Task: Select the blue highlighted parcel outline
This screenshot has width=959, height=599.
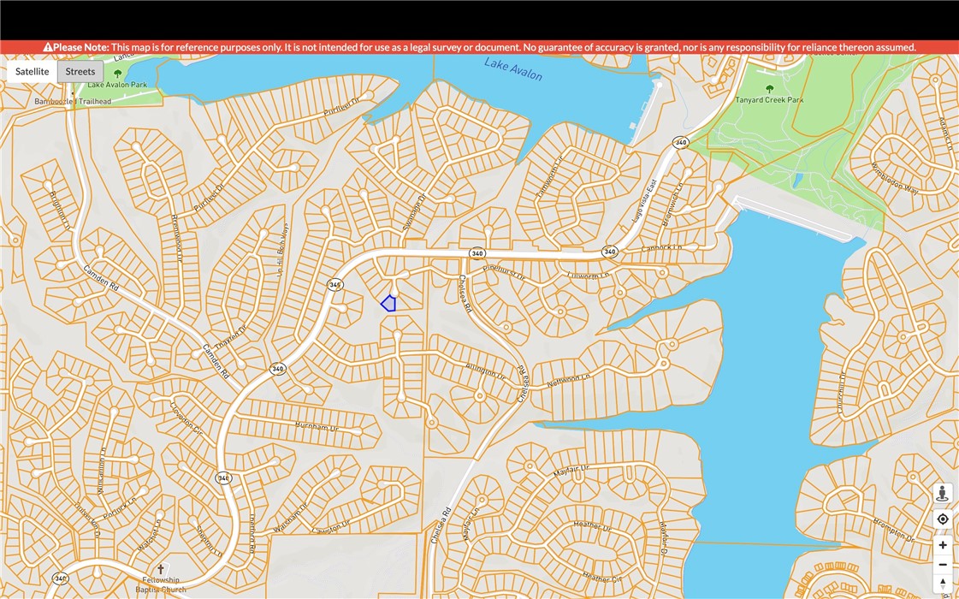Action: tap(388, 303)
